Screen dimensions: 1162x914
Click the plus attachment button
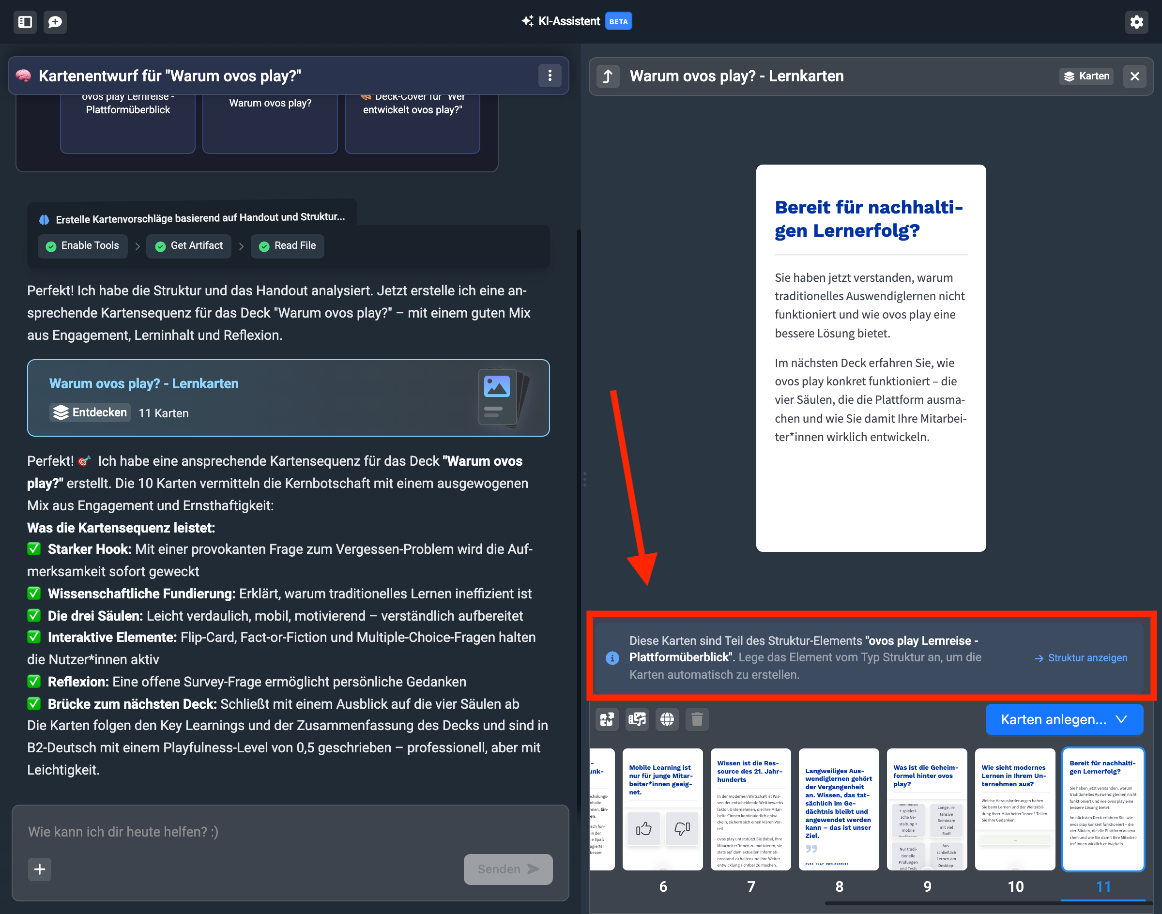point(40,869)
